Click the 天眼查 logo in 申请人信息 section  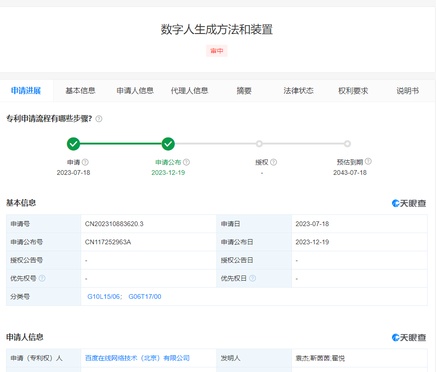(x=409, y=338)
